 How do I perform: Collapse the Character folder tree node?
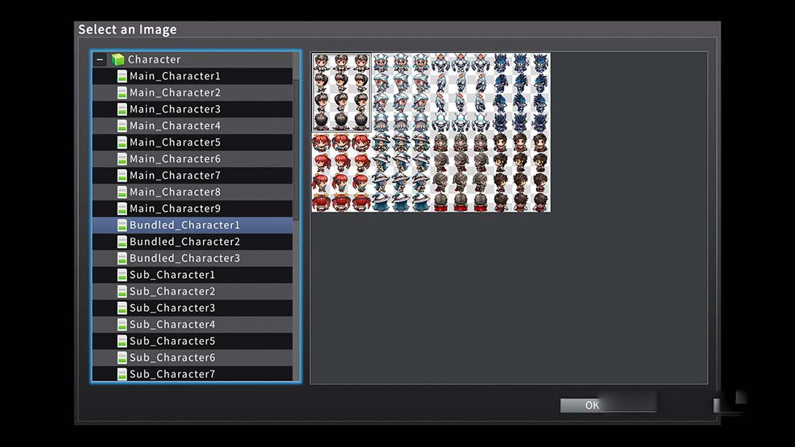[x=101, y=60]
